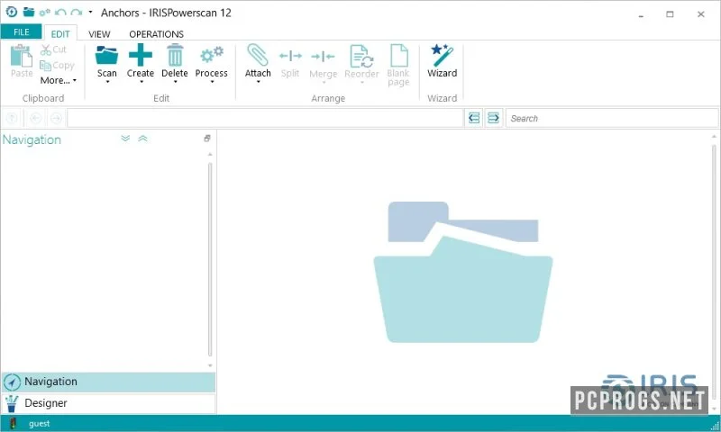Switch to the Designer pane
The height and width of the screenshot is (432, 721).
[x=108, y=403]
